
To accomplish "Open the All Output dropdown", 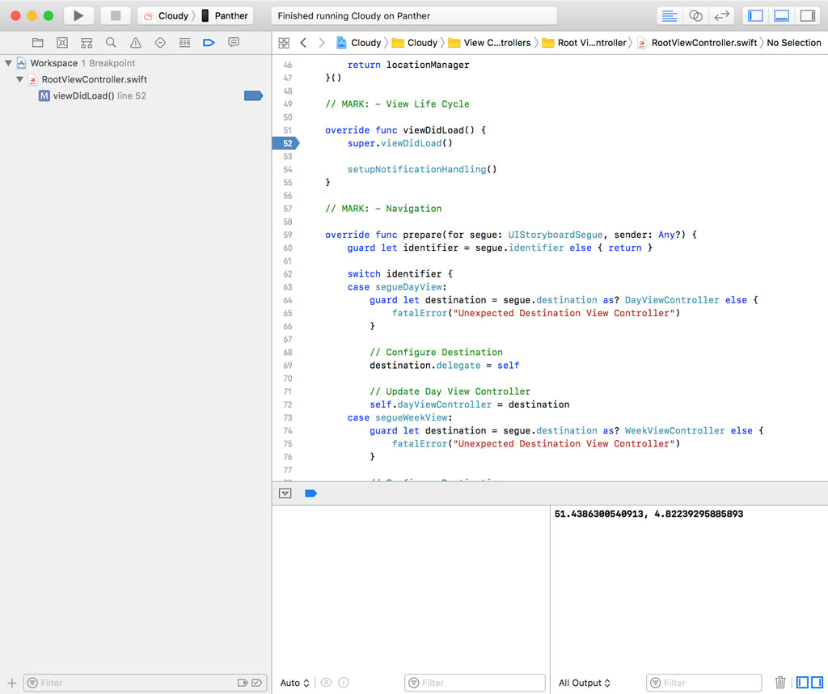I will click(x=584, y=683).
